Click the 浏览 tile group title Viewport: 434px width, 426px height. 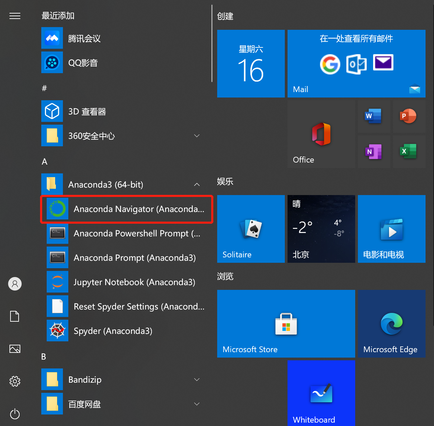pyautogui.click(x=225, y=276)
